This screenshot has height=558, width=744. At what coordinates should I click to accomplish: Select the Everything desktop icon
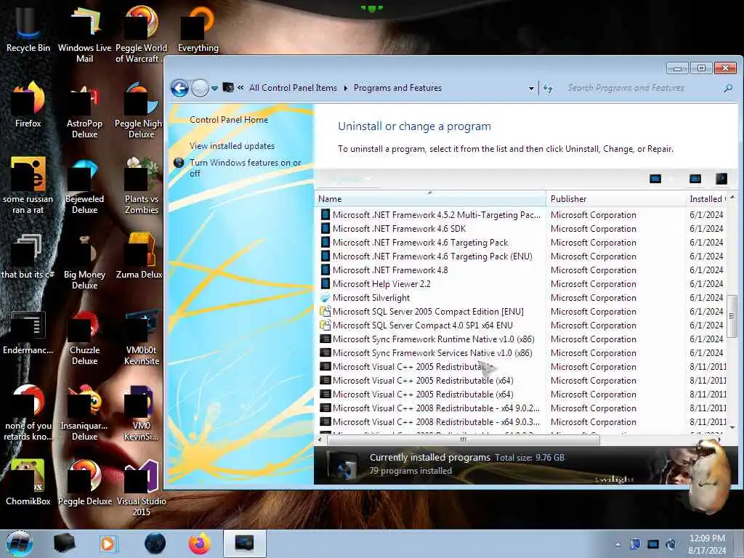[x=198, y=29]
